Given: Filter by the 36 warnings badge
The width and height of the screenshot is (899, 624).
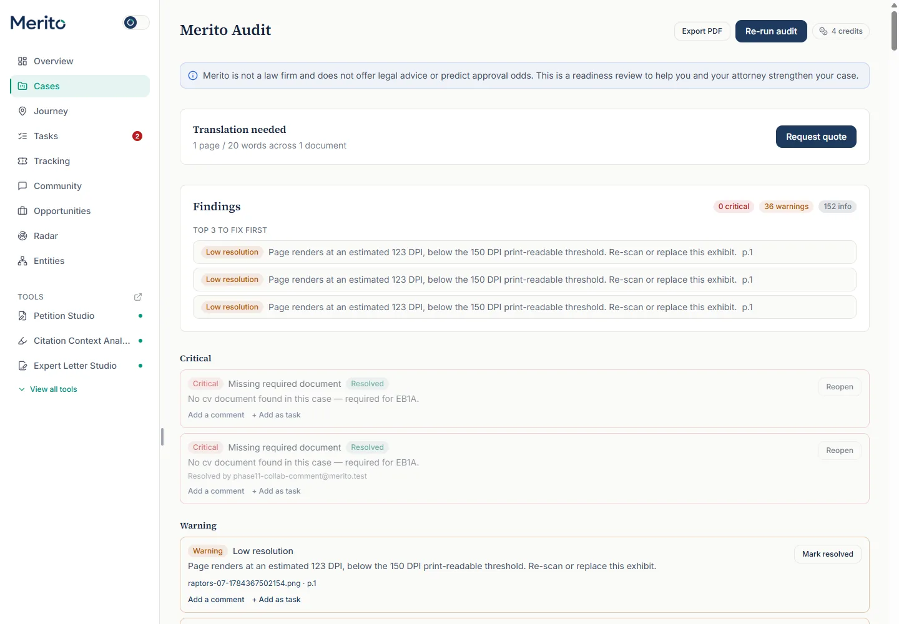Looking at the screenshot, I should click(786, 207).
